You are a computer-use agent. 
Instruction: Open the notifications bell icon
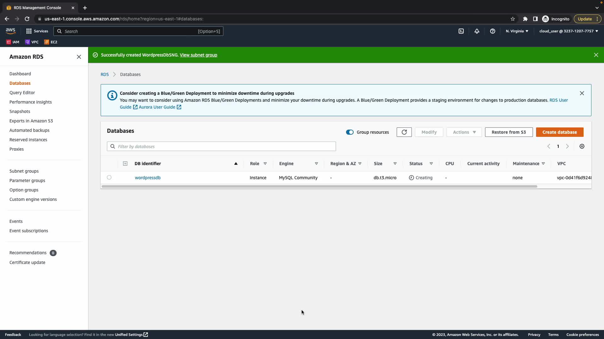tap(477, 31)
